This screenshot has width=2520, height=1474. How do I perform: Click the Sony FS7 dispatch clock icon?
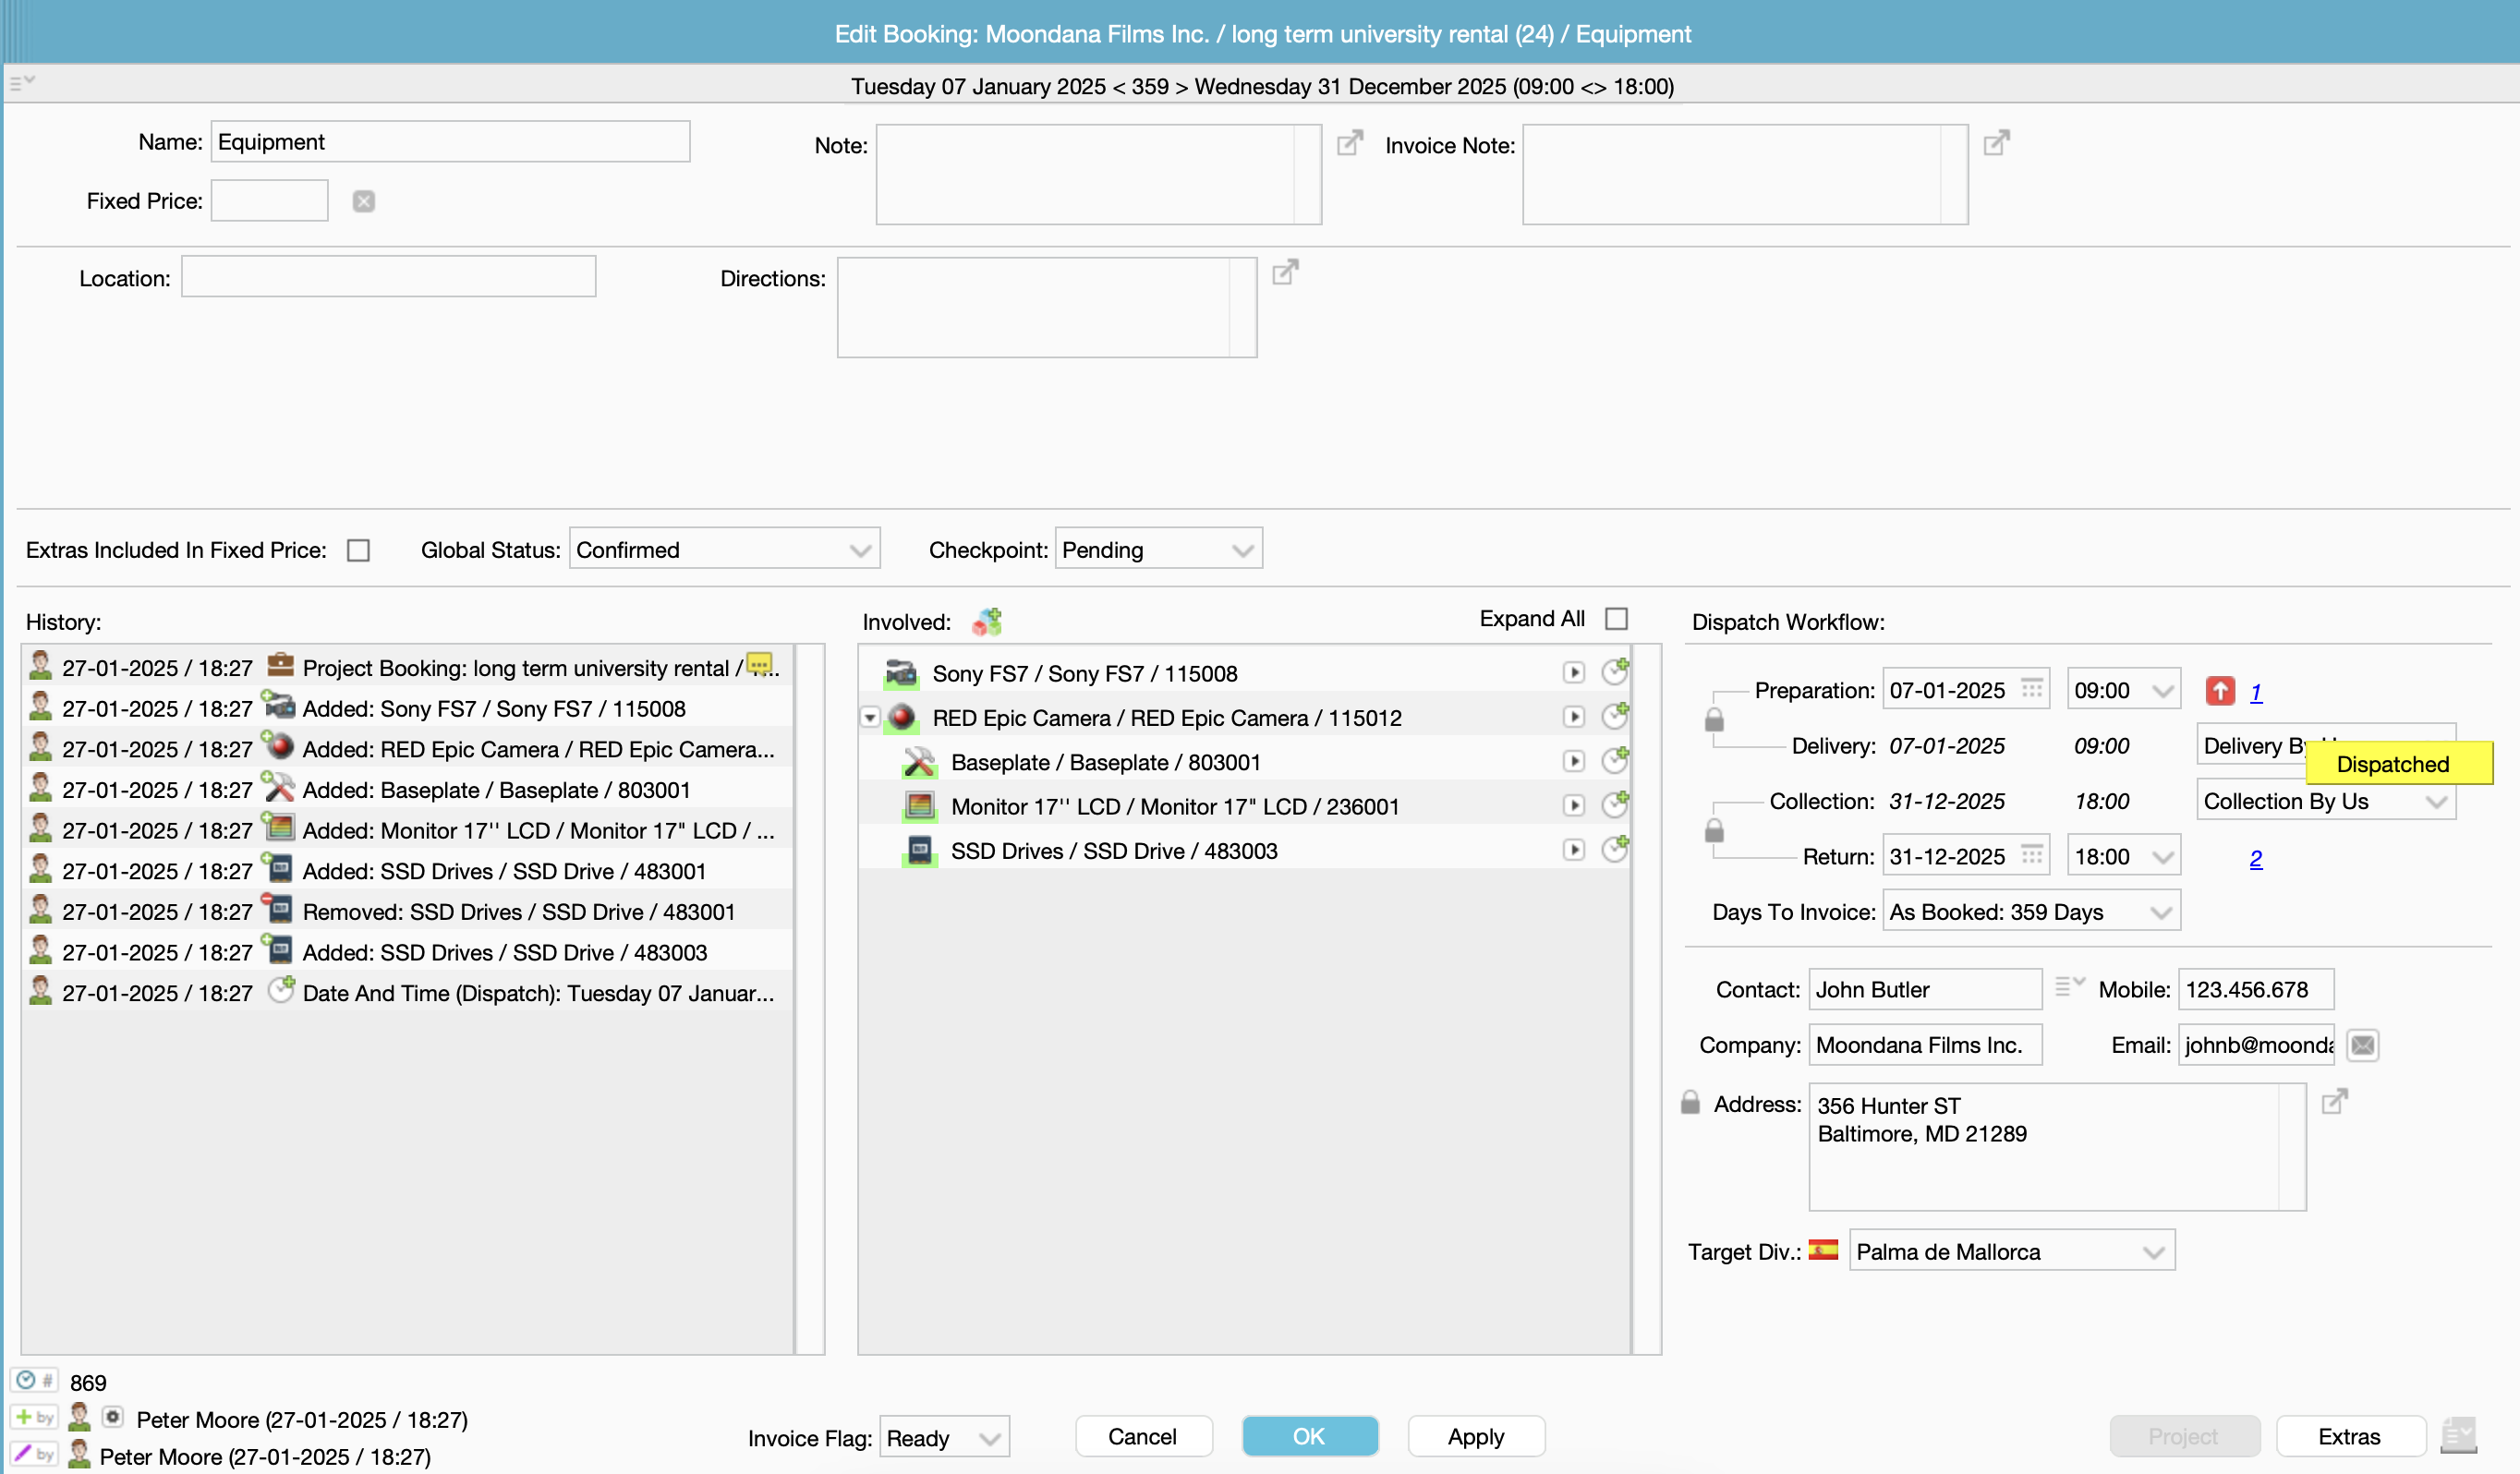(x=1615, y=672)
